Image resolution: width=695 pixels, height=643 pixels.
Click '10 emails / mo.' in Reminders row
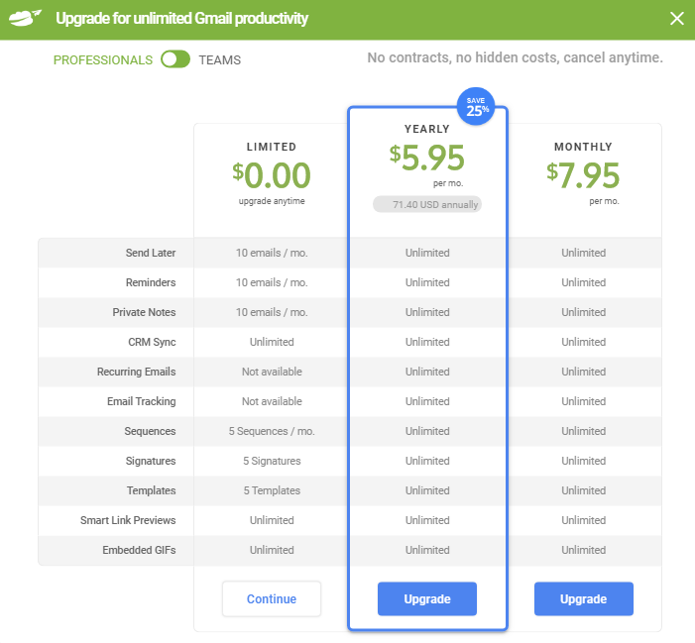coord(272,282)
